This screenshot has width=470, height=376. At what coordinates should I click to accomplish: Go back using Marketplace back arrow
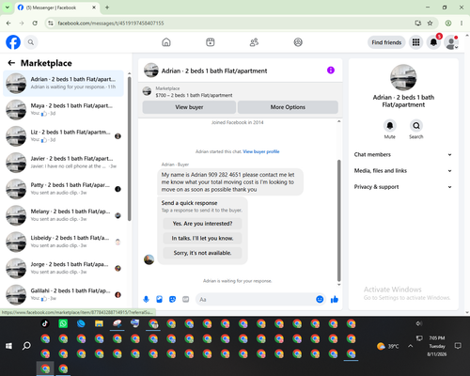tap(11, 63)
